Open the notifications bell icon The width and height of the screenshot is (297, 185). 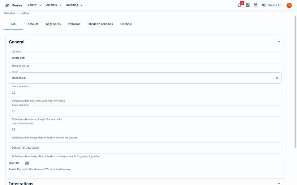pos(239,5)
